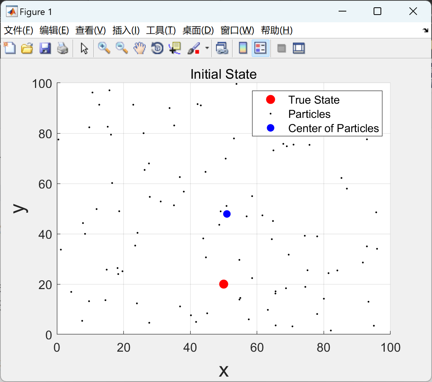Maximize the Figure 1 window
This screenshot has width=432, height=382.
pyautogui.click(x=377, y=11)
